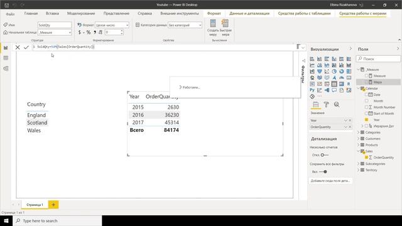
Task: Open the paint roller format pane
Action: [326, 105]
